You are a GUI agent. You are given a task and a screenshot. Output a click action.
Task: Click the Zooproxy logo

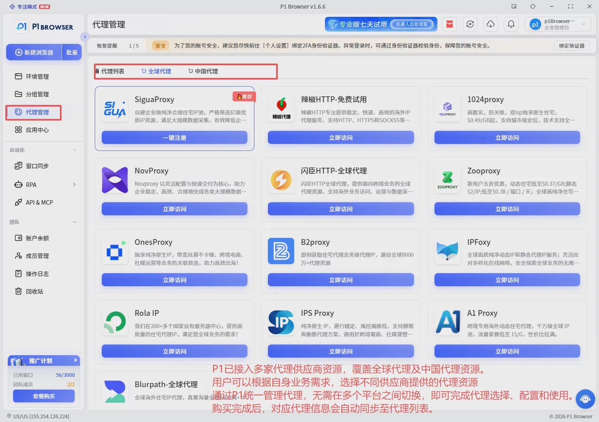[x=447, y=180]
